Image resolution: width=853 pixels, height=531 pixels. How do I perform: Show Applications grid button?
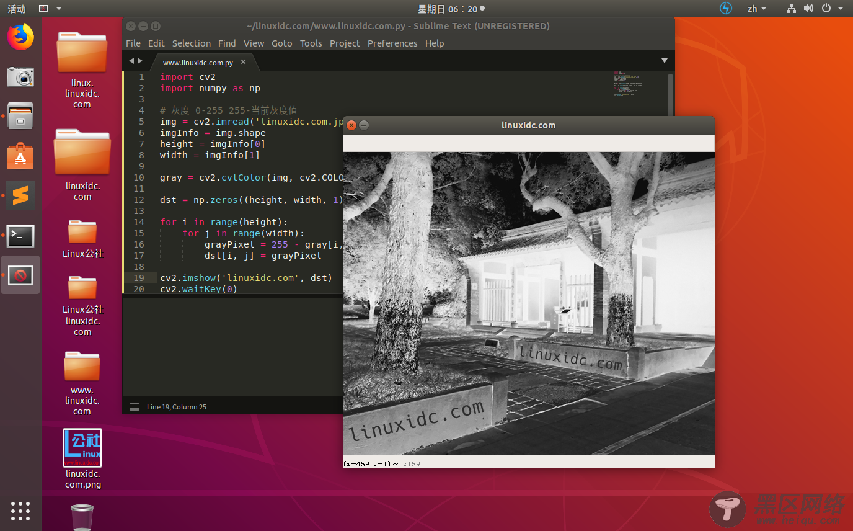20,511
